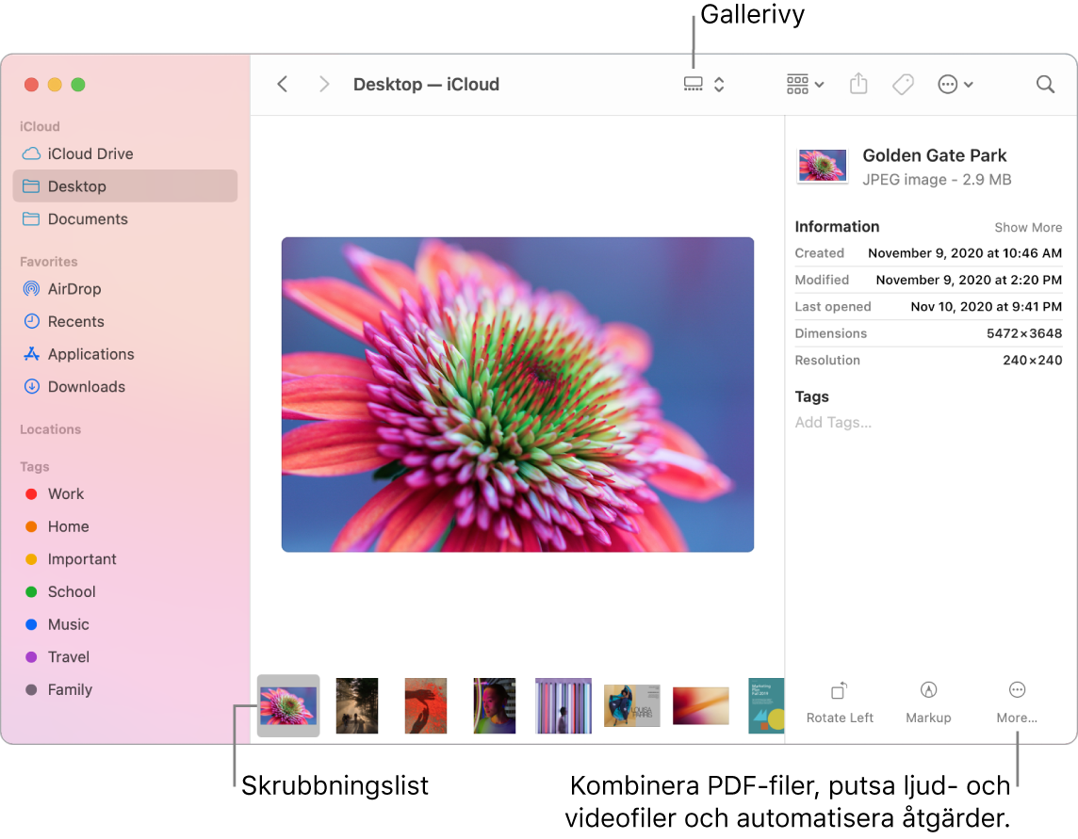
Task: Select the yellow Important tag
Action: click(125, 558)
